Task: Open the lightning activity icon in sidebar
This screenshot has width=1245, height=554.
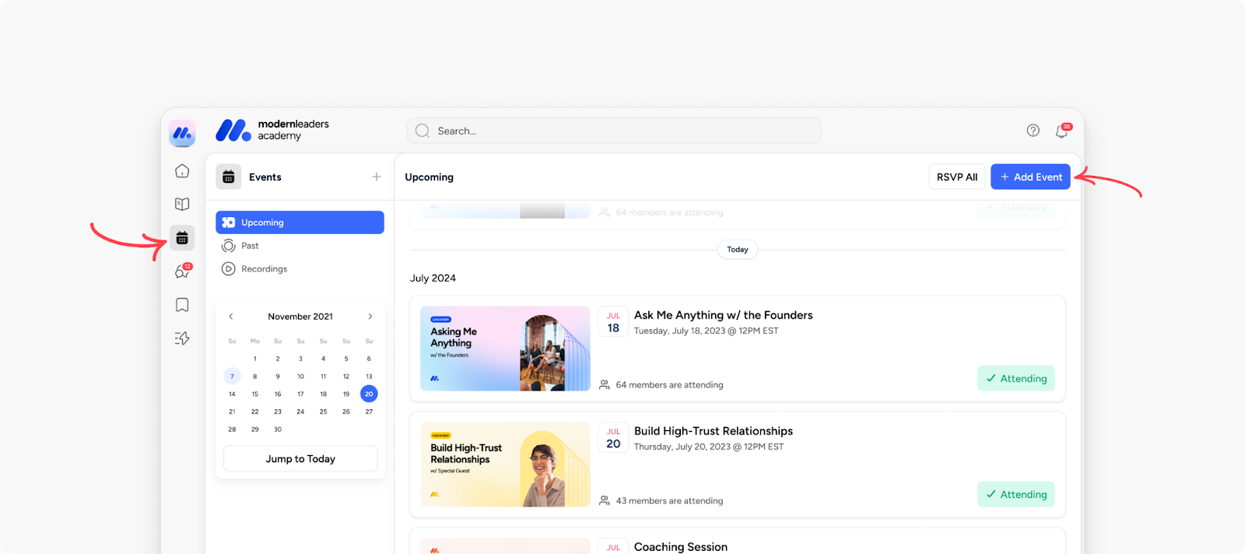Action: tap(182, 338)
